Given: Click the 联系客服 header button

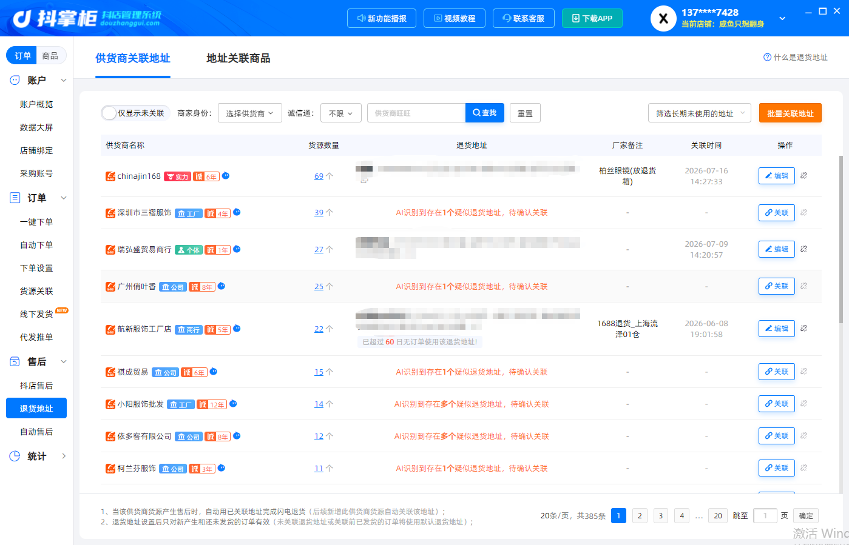Looking at the screenshot, I should [523, 18].
